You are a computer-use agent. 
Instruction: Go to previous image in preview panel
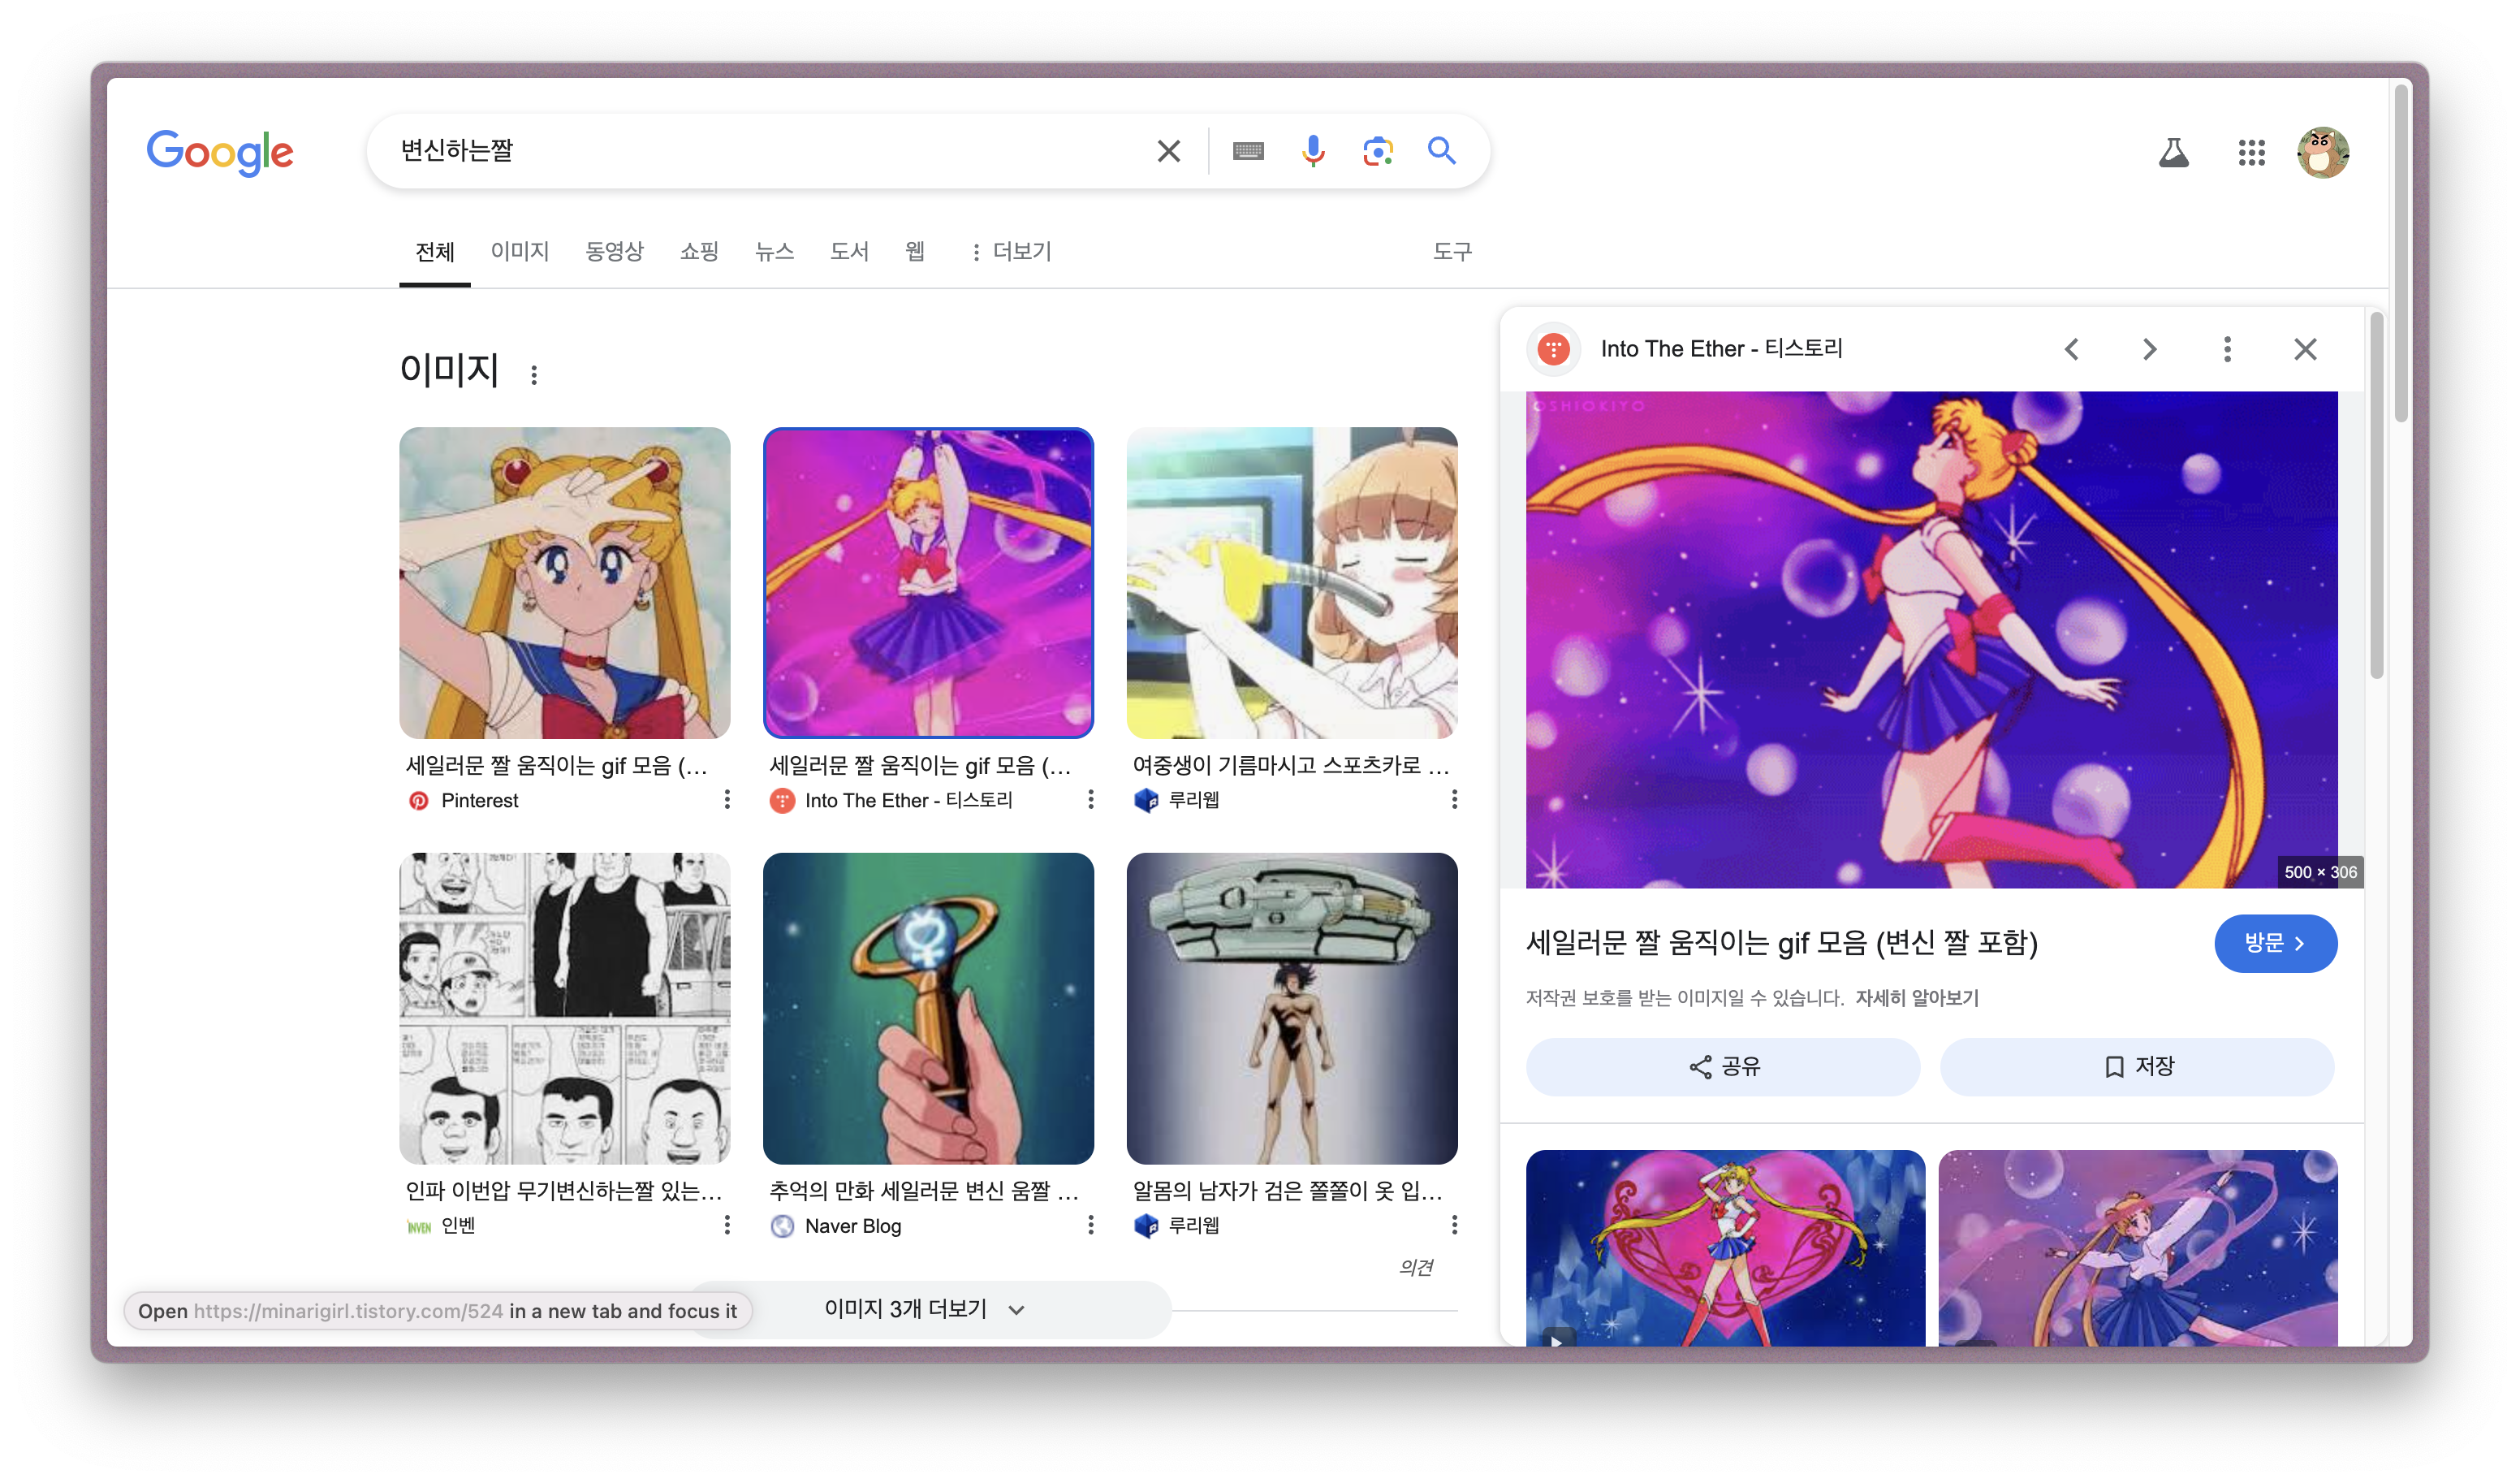2071,349
